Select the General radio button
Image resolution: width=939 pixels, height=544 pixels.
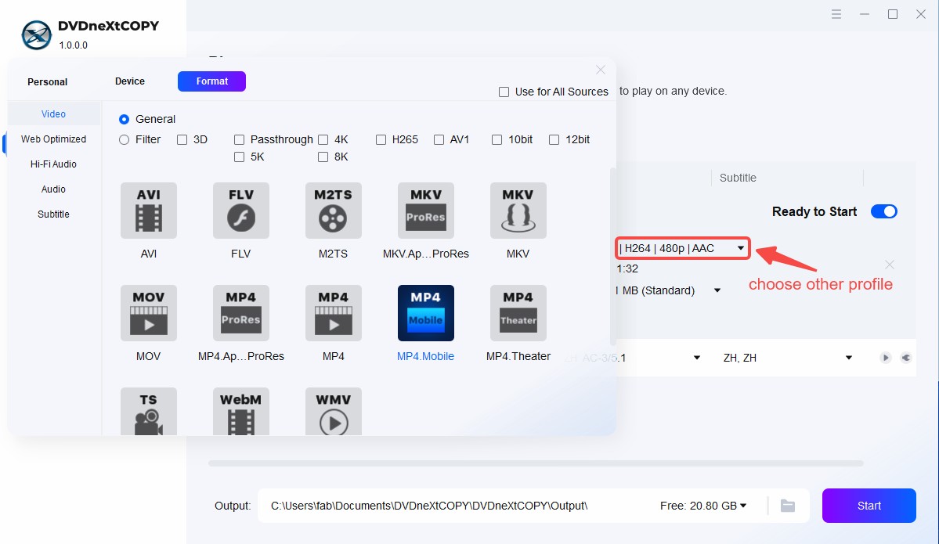pyautogui.click(x=124, y=119)
